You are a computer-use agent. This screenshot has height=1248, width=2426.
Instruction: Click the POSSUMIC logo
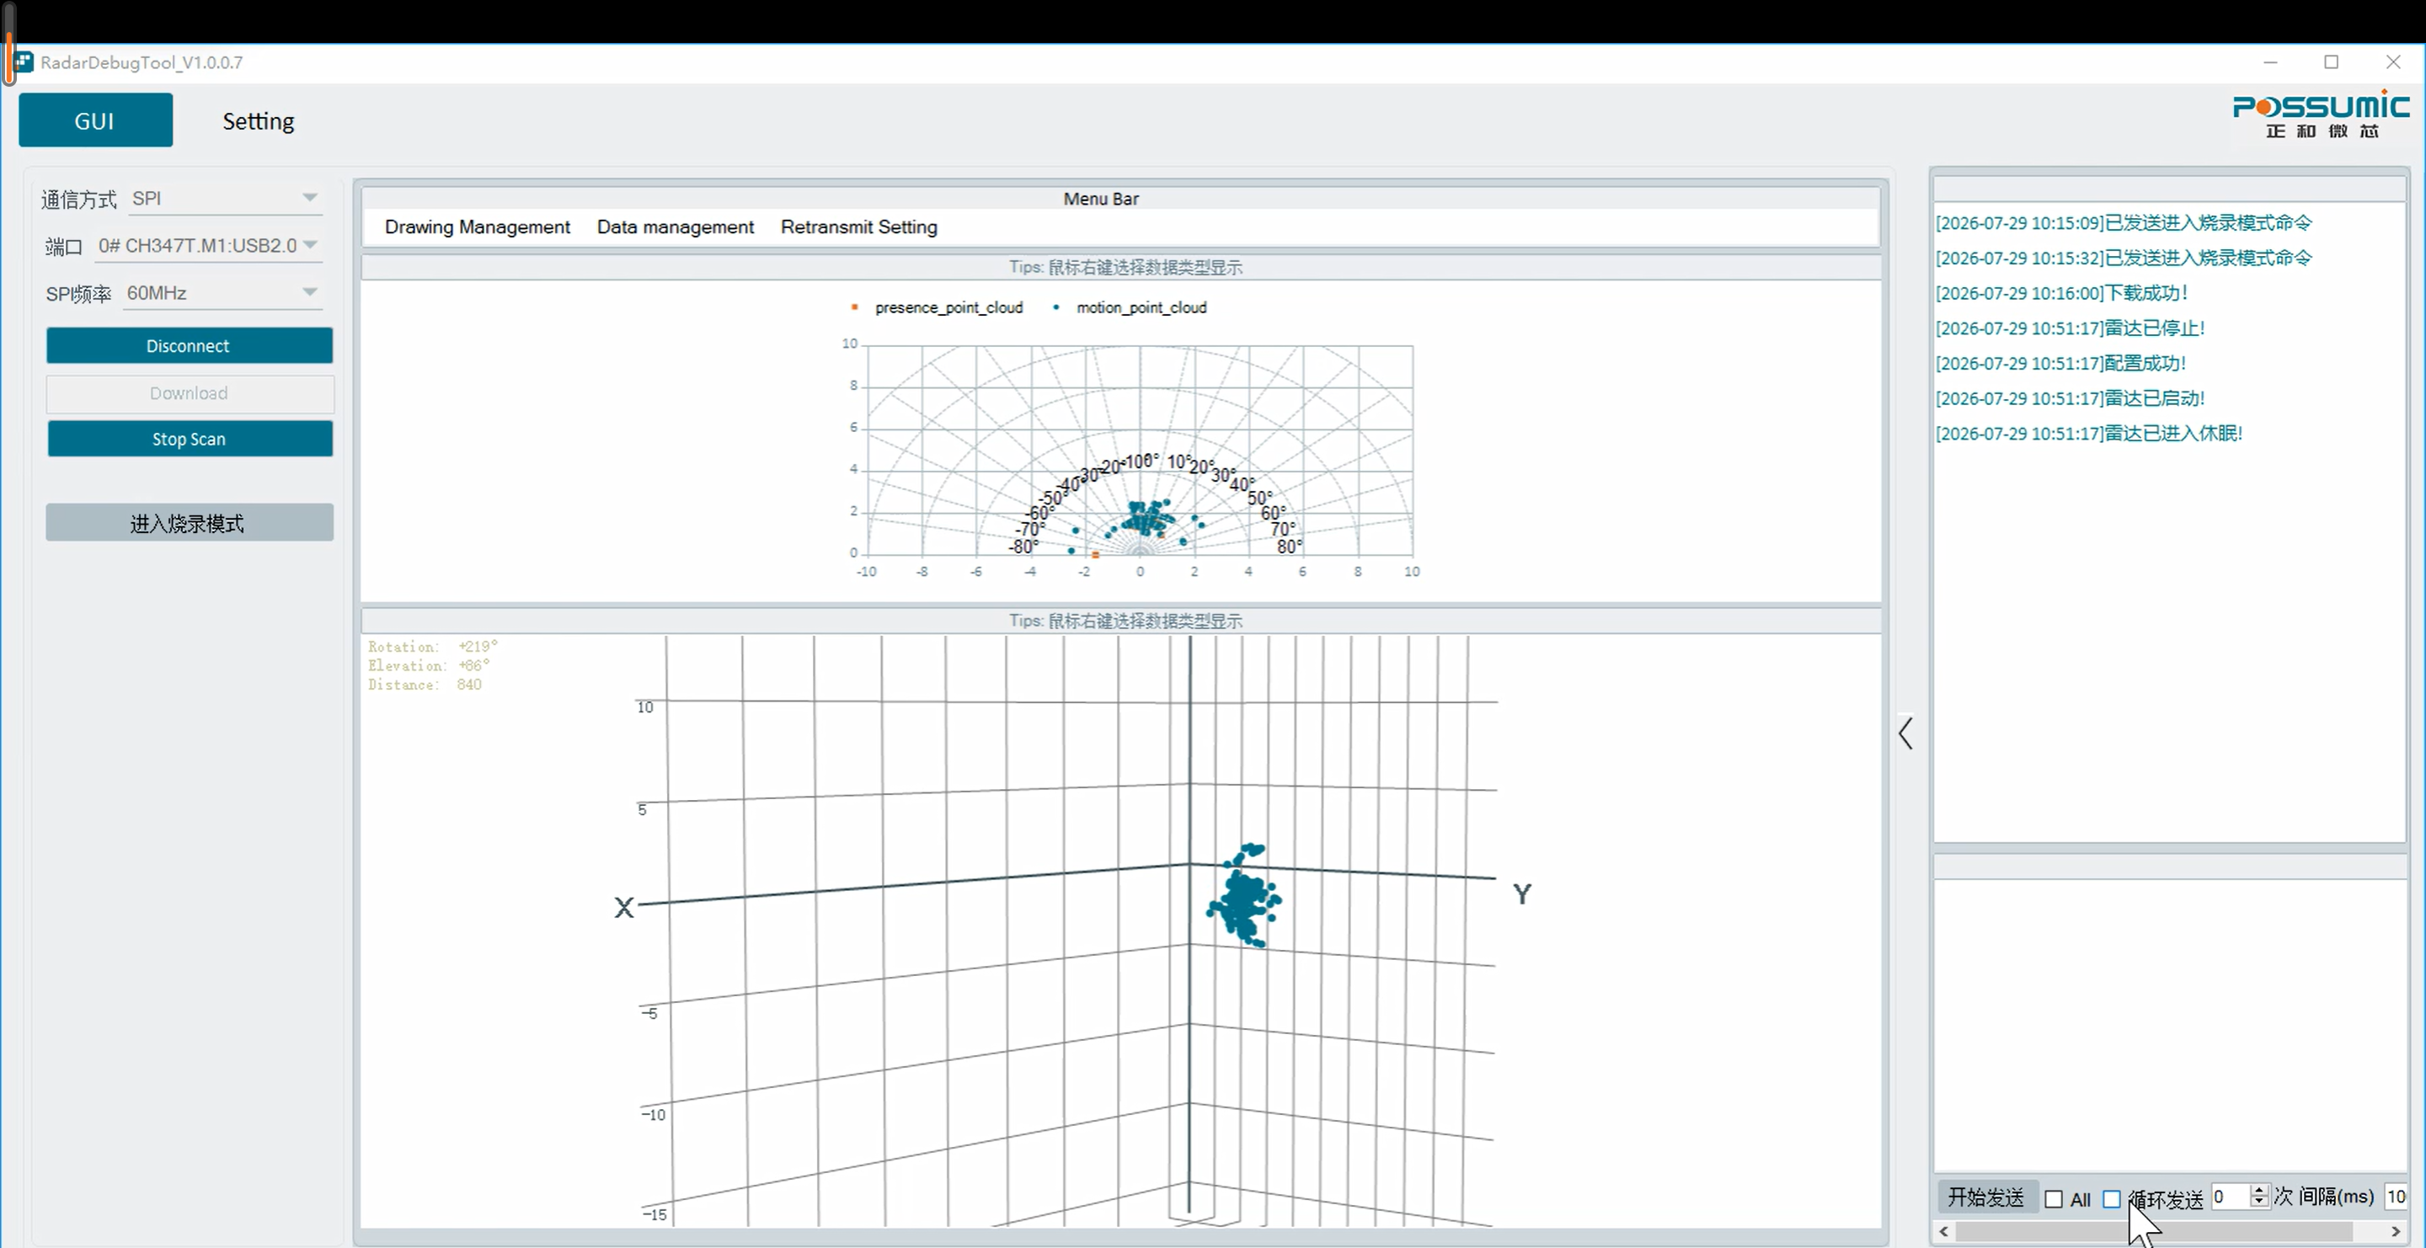click(2321, 115)
